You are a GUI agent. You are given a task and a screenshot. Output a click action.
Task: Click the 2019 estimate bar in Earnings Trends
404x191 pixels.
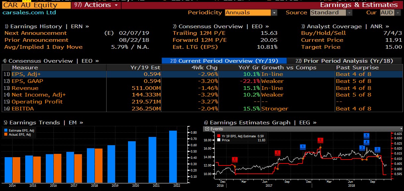coord(111,164)
